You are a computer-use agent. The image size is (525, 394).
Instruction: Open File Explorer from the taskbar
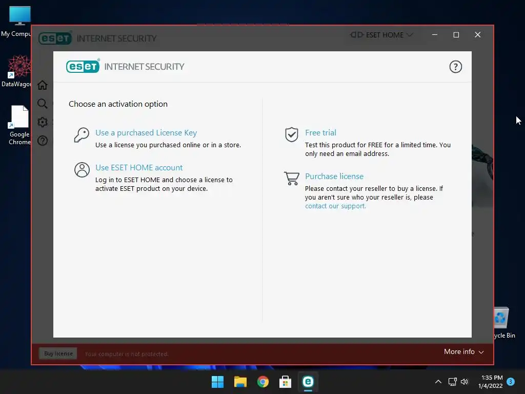[240, 382]
